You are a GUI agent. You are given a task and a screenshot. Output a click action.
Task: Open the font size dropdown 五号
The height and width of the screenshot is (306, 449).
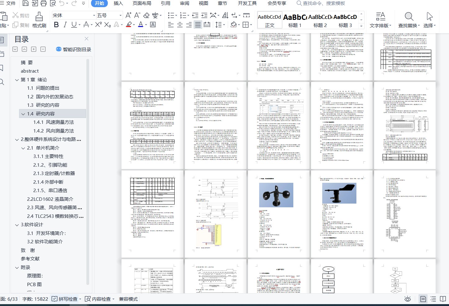click(x=121, y=15)
